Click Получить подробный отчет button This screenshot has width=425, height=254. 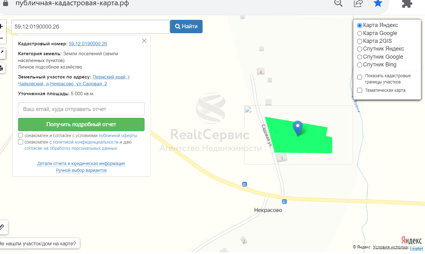[x=81, y=124]
